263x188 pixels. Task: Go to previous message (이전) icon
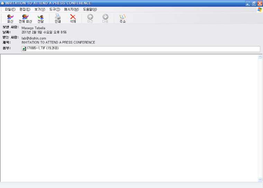click(90, 18)
